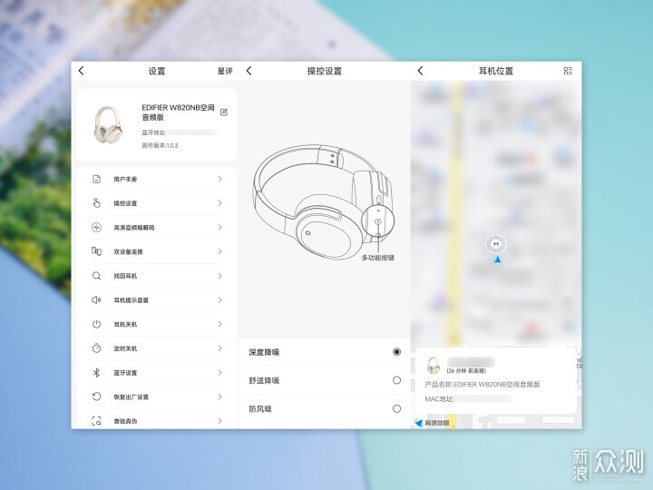Screen dimensions: 653x490
Task: Select the 防风噪 radio option
Action: coord(396,408)
